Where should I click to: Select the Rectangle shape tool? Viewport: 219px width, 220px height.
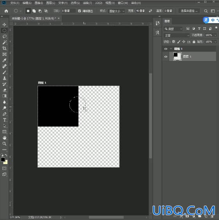point(4,132)
